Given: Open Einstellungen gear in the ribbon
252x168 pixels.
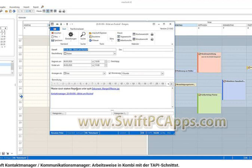Looking at the screenshot, I should (x=71, y=36).
